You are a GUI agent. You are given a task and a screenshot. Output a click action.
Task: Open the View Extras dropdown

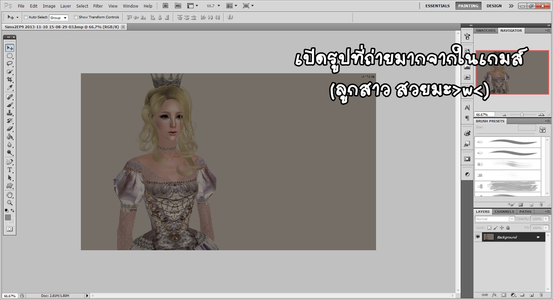pos(192,6)
